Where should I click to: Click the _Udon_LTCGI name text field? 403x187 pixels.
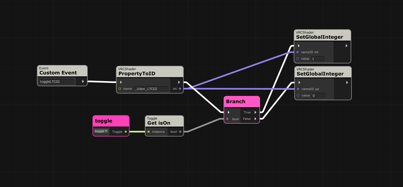151,89
